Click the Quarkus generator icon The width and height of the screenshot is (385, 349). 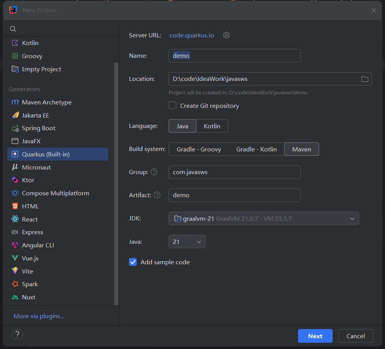[x=15, y=154]
